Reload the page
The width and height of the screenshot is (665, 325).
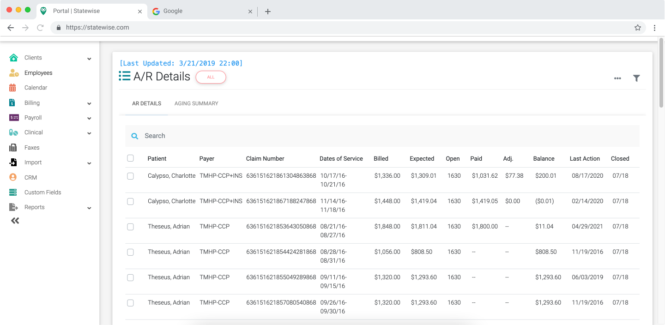click(40, 28)
